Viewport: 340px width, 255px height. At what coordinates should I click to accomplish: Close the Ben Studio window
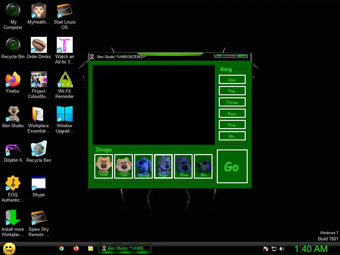pyautogui.click(x=242, y=56)
